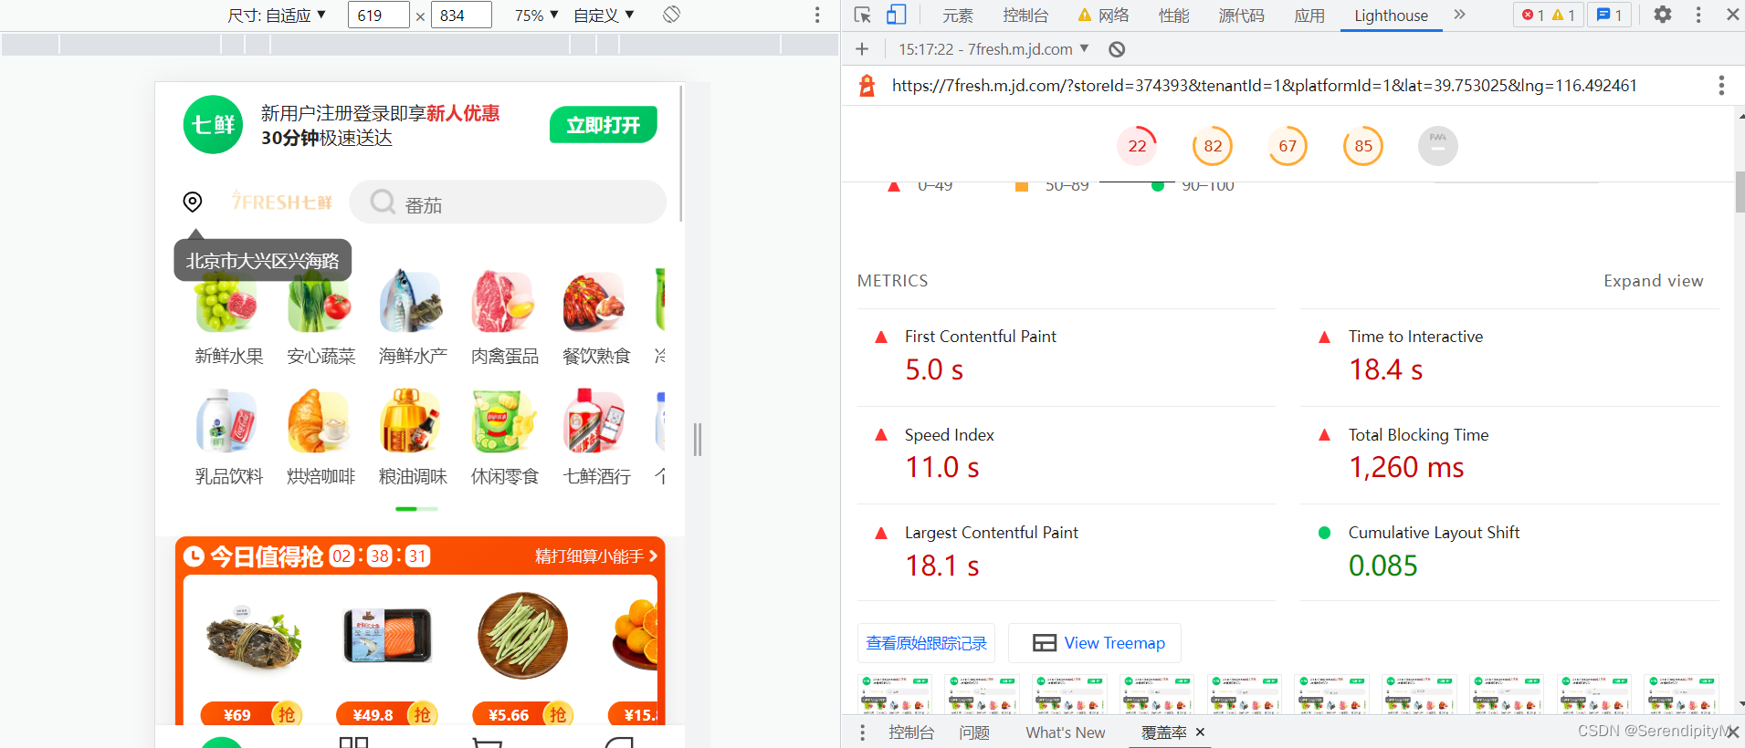Open Lighthouse report tools menu

pyautogui.click(x=1721, y=86)
